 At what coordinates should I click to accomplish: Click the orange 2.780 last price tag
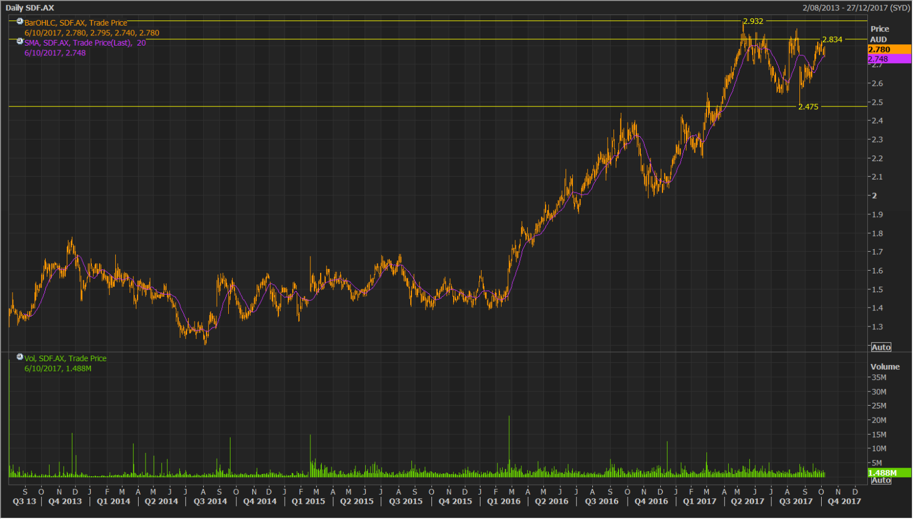889,50
